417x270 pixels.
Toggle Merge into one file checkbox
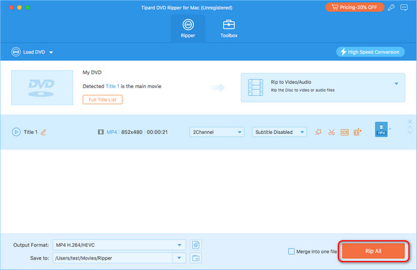(x=291, y=251)
